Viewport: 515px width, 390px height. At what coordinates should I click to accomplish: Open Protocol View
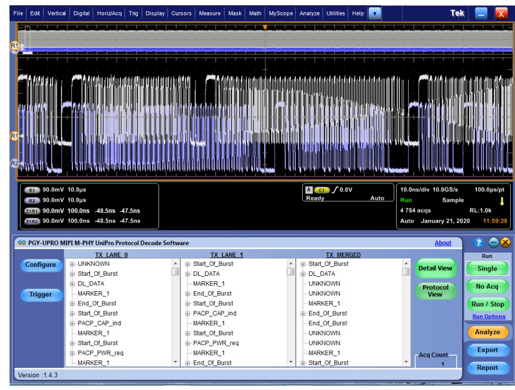pyautogui.click(x=435, y=291)
